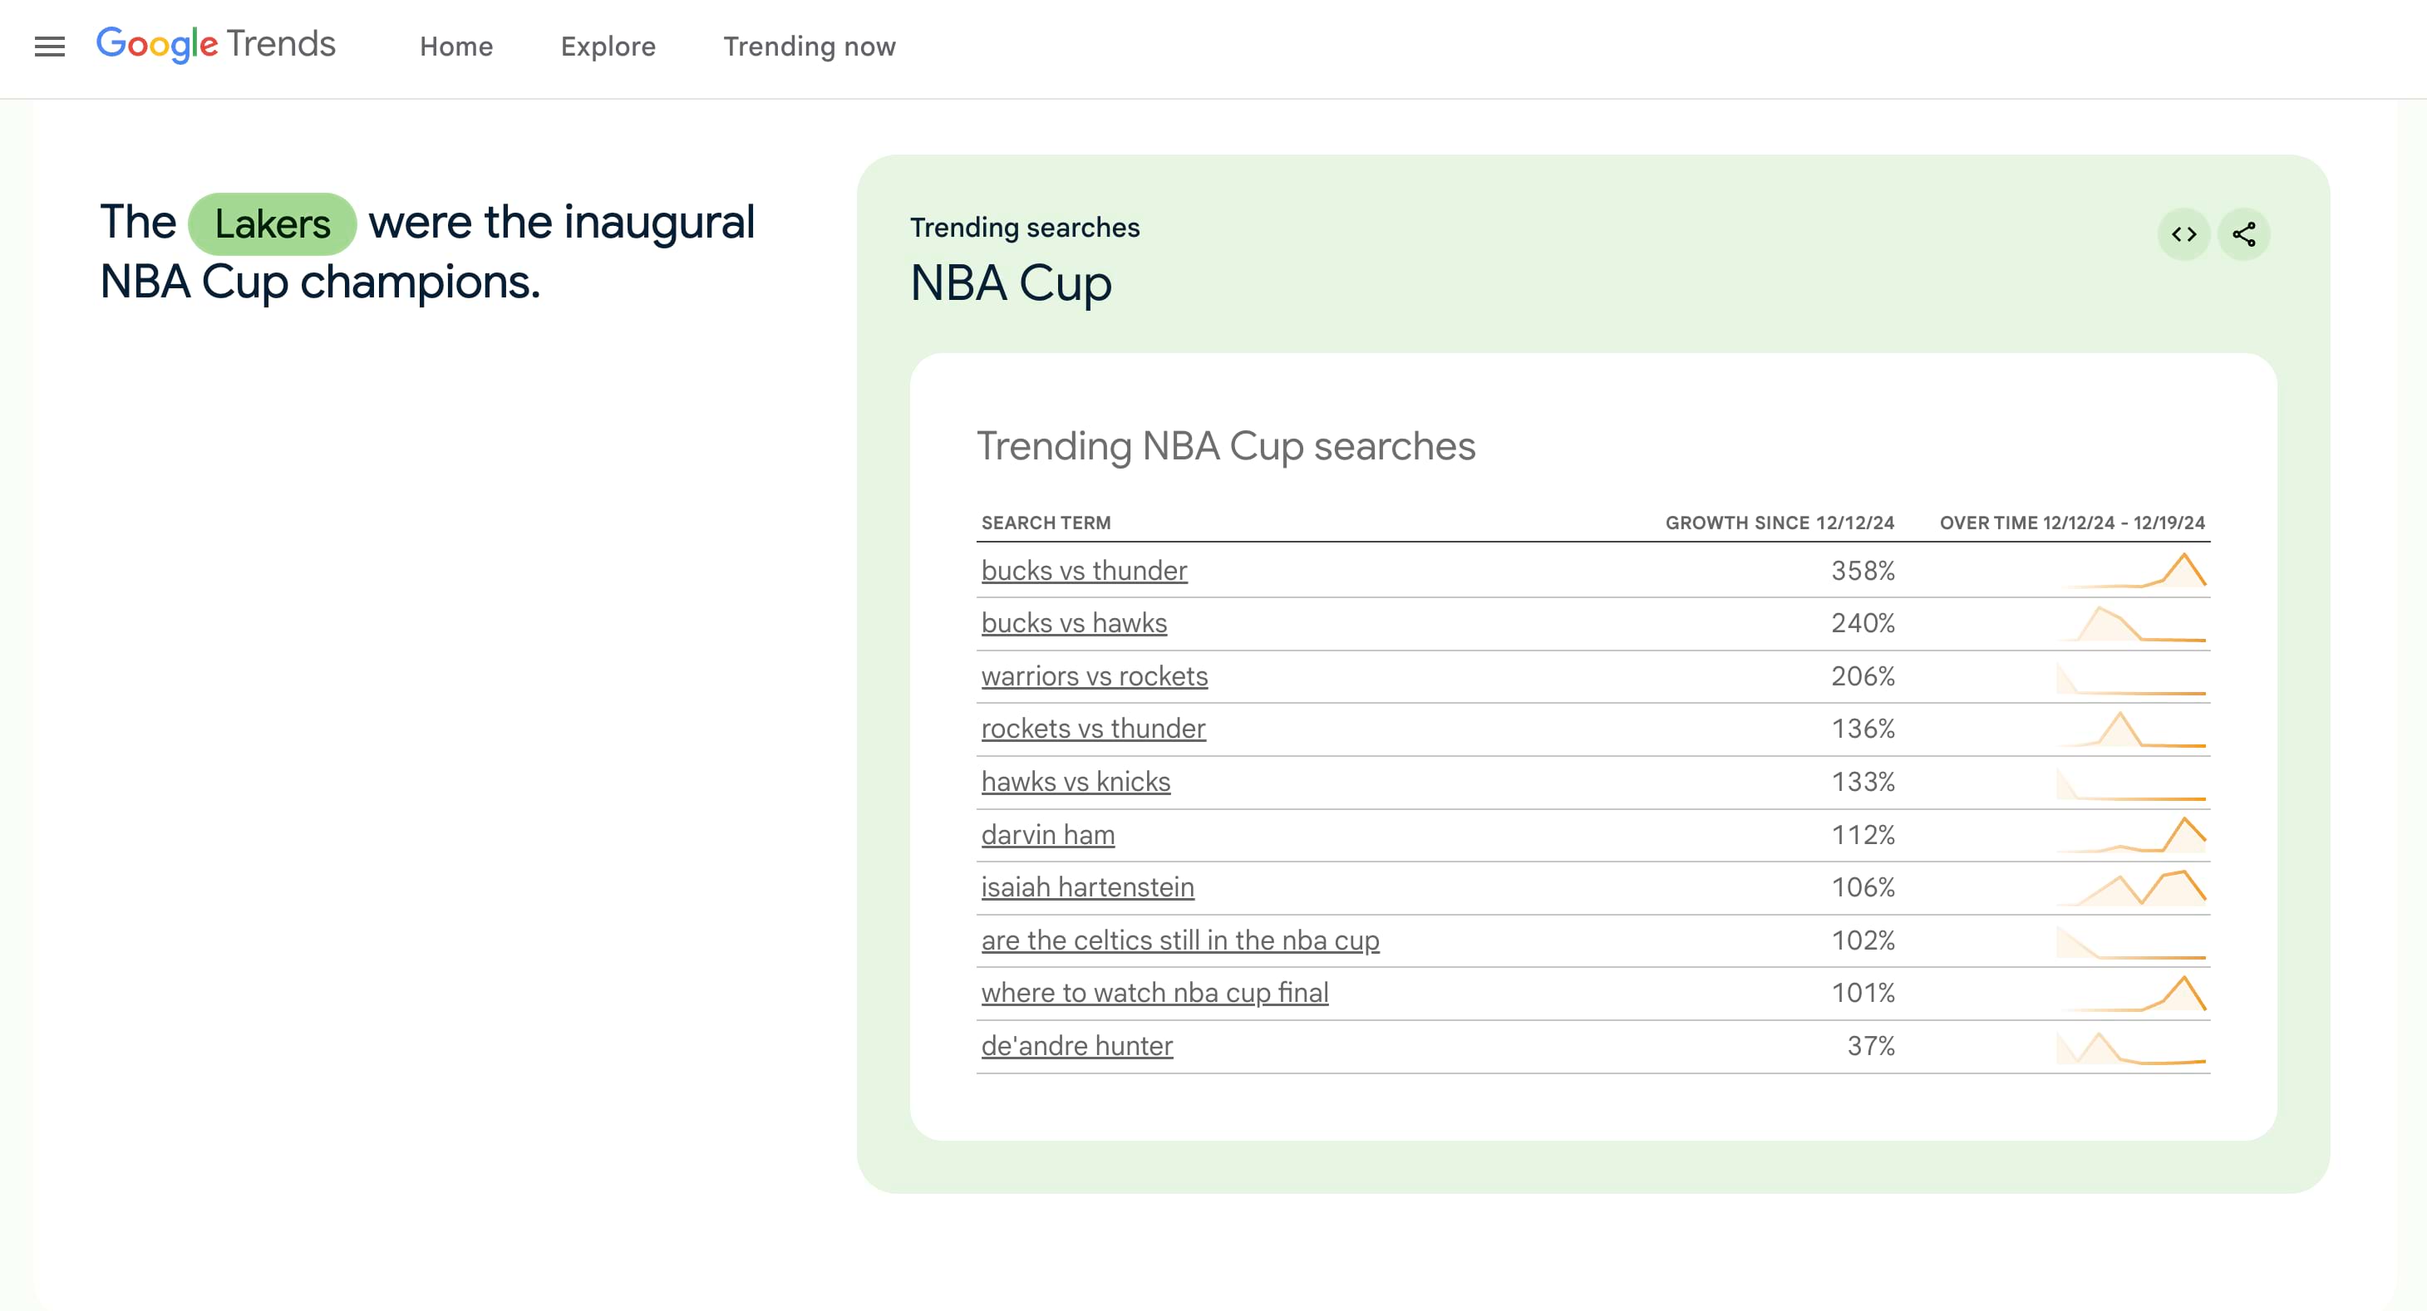Click the darvin ham search term
This screenshot has height=1311, width=2427.
[x=1047, y=833]
